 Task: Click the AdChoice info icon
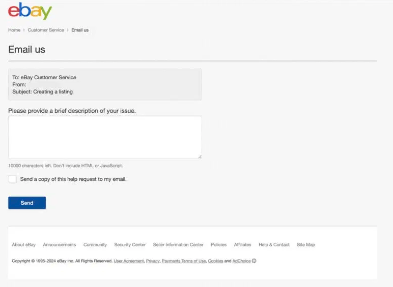coord(254,261)
